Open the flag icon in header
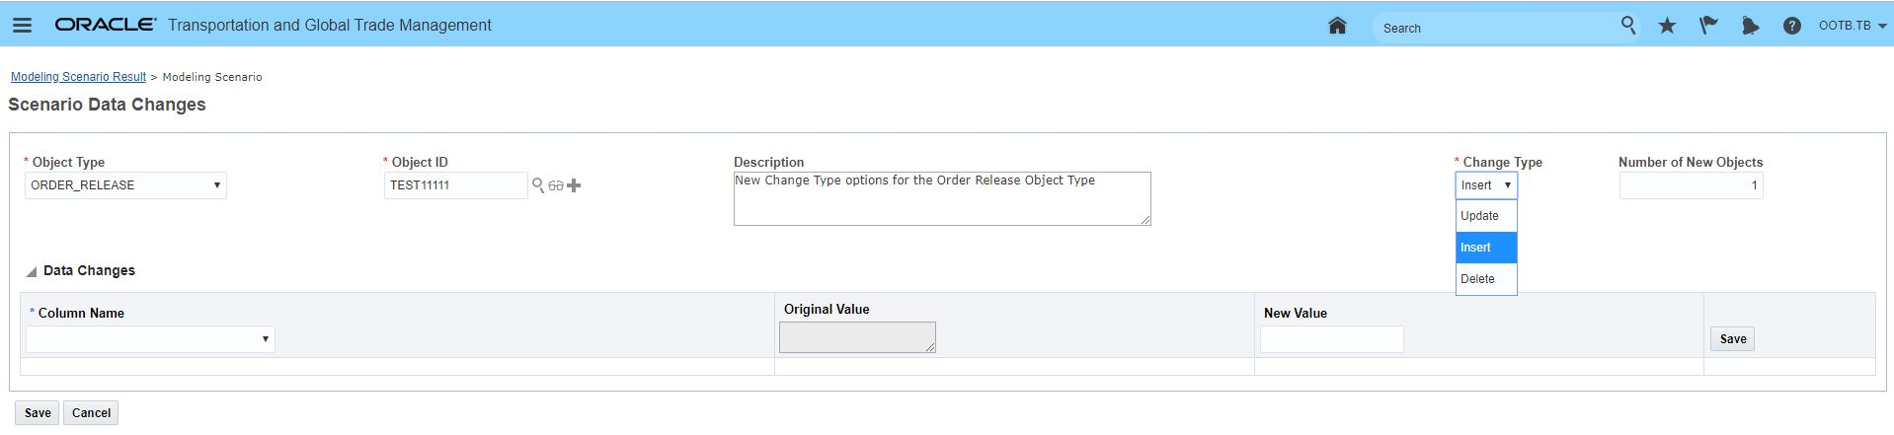Screen dimensions: 1894x435 [x=1708, y=27]
